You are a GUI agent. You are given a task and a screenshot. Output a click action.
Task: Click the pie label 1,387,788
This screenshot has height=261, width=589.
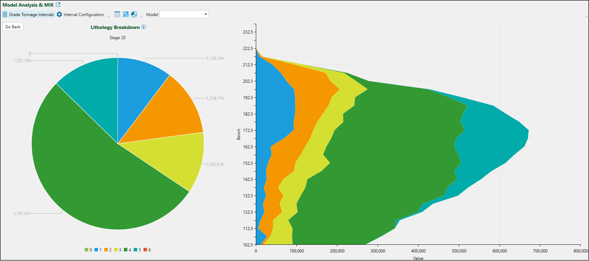[22, 61]
